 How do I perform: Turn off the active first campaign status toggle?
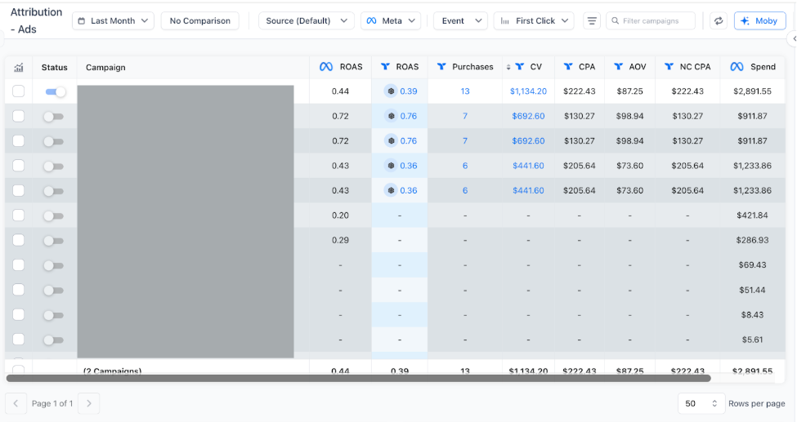[56, 91]
